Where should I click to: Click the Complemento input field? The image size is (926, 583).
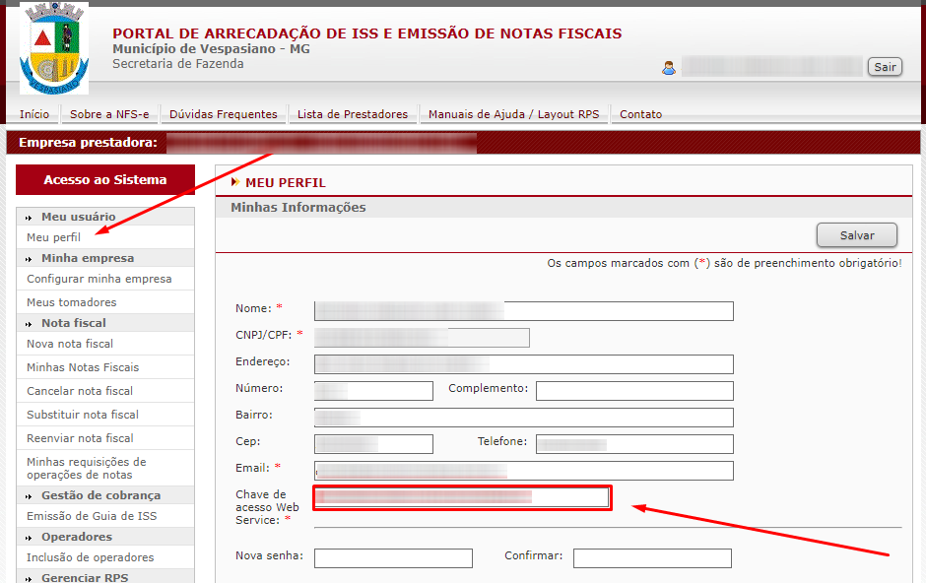(x=634, y=391)
